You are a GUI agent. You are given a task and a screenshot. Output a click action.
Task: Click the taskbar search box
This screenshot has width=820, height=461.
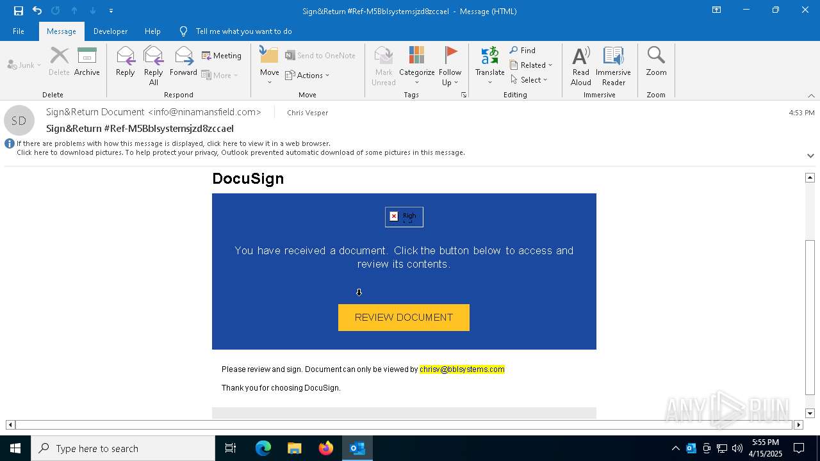(x=123, y=448)
